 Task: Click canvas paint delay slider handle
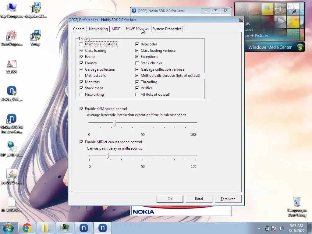[x=108, y=155]
